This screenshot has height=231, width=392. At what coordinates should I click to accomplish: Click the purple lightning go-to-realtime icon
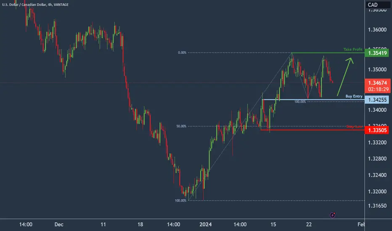pos(332,215)
